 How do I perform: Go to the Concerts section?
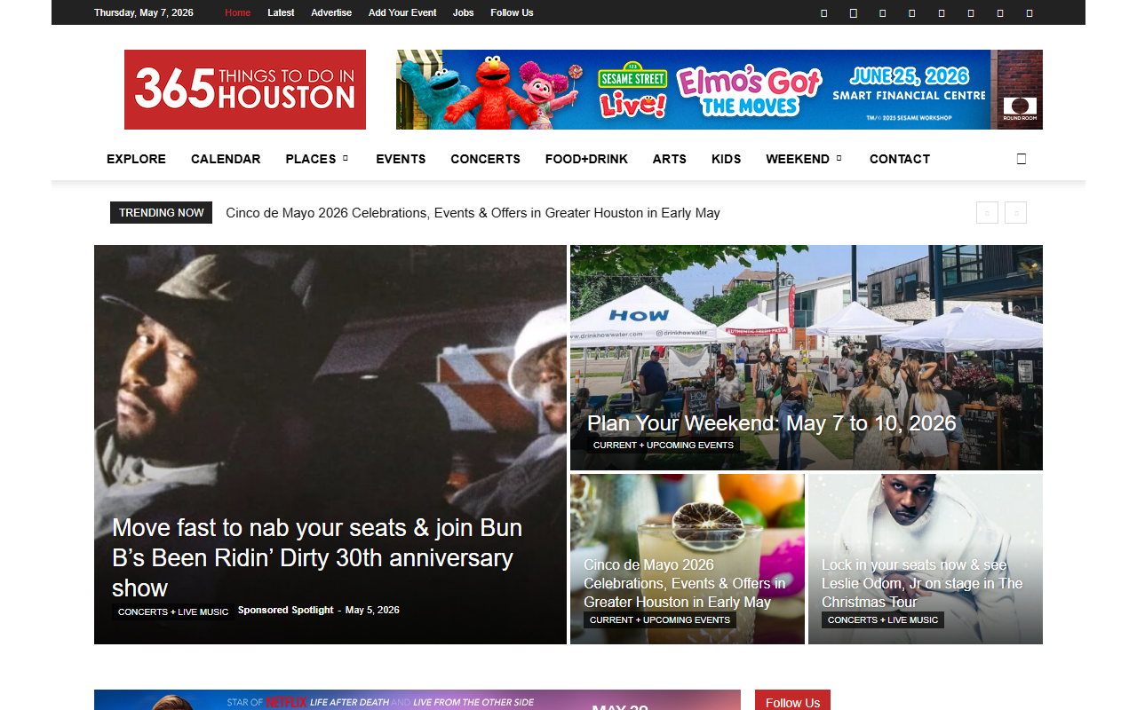(x=485, y=159)
